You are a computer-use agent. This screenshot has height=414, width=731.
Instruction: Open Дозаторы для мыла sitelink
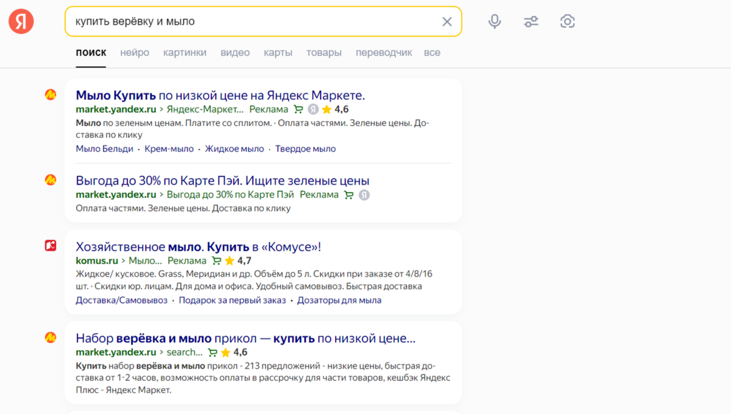tap(339, 301)
